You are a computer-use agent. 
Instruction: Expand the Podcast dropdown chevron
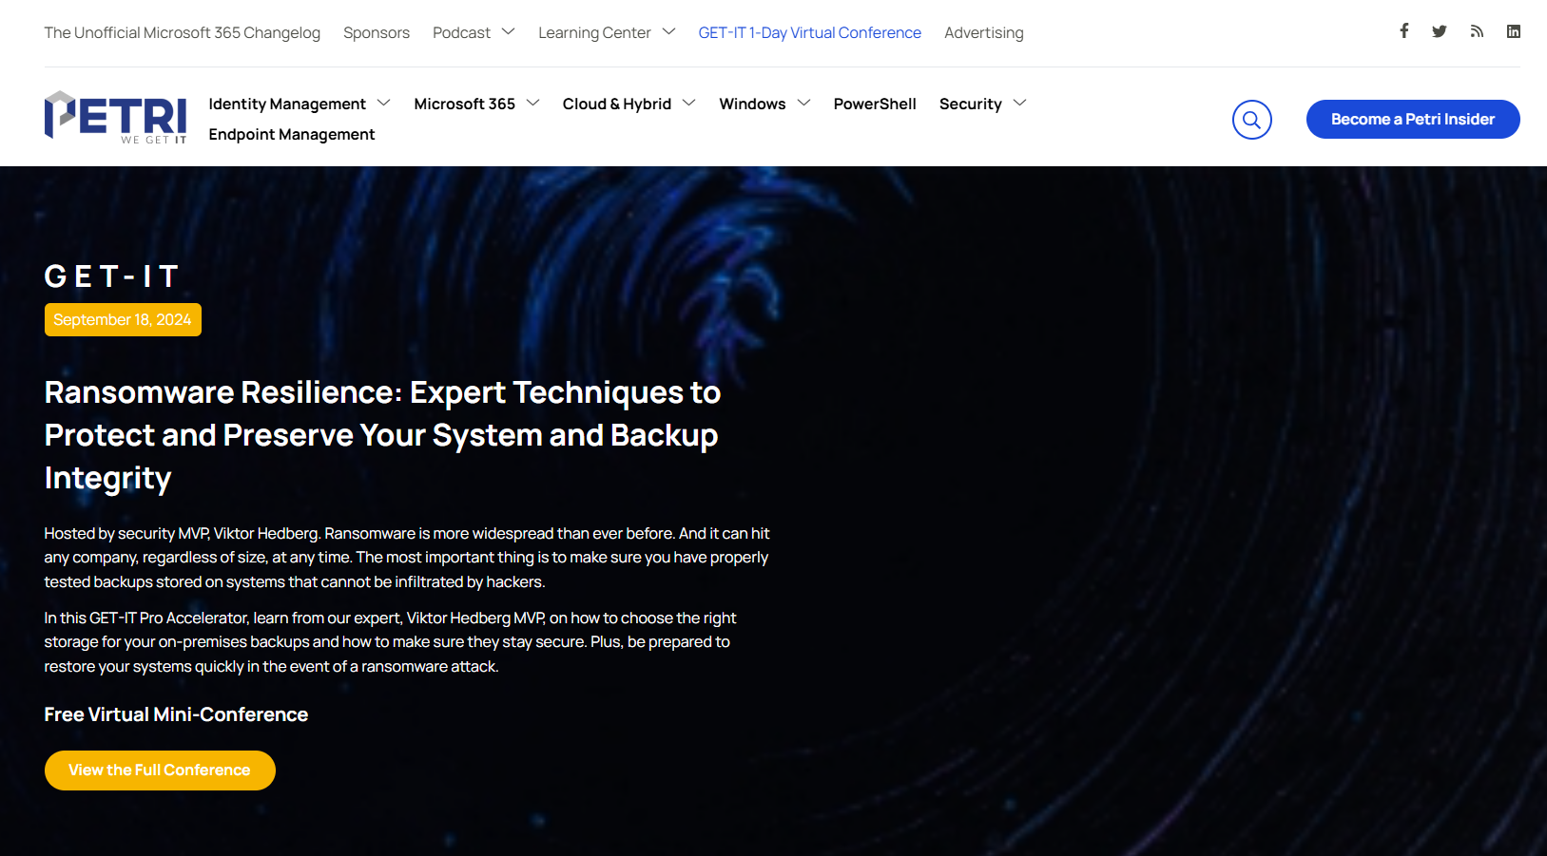pos(509,31)
